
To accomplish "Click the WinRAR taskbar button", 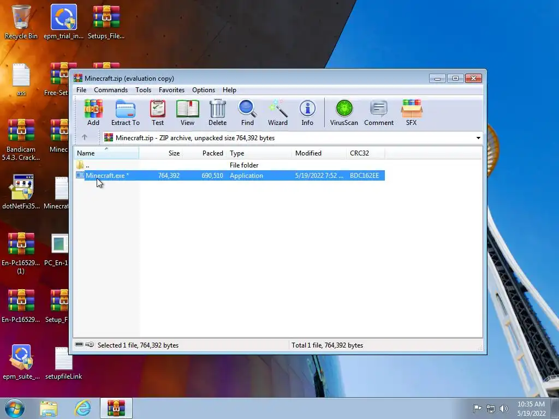I will tap(116, 408).
